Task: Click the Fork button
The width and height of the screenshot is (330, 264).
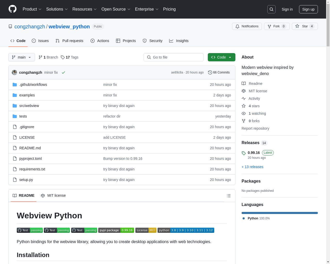Action: pos(277,26)
